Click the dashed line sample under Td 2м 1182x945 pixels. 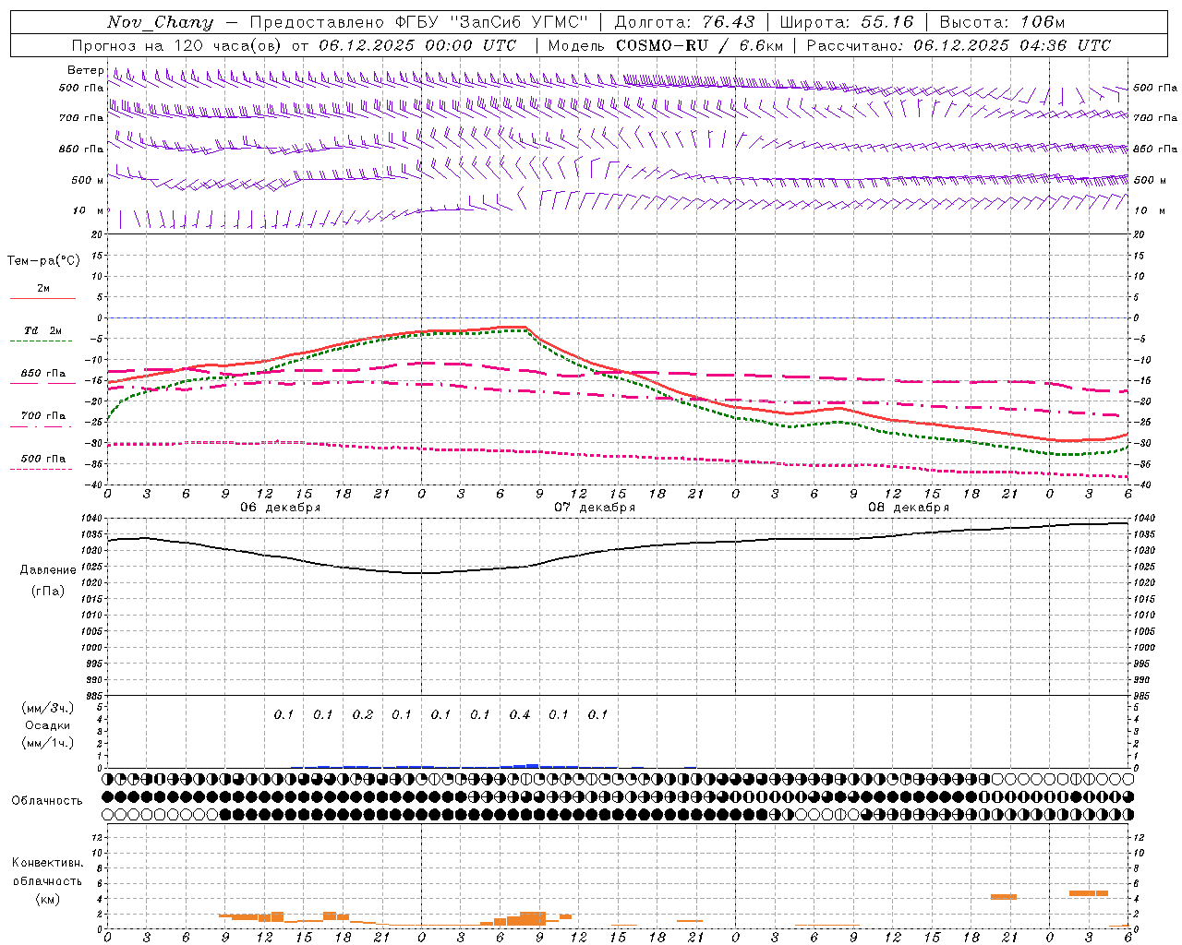coord(42,341)
